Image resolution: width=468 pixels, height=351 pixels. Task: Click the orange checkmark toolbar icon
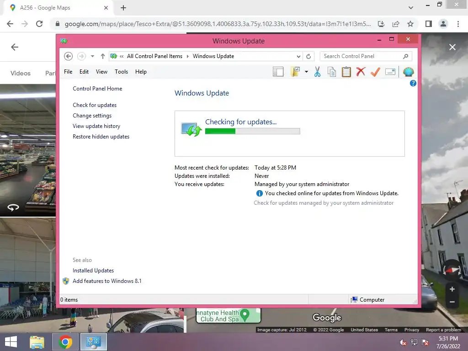376,72
